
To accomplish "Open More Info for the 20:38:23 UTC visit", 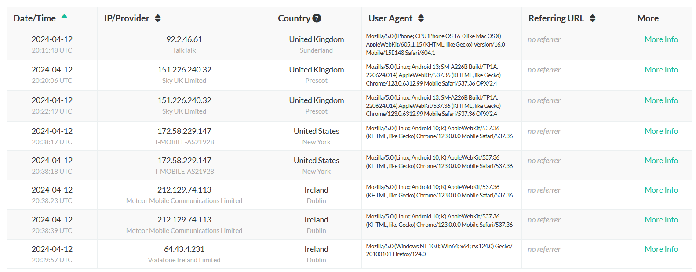I will coord(661,190).
